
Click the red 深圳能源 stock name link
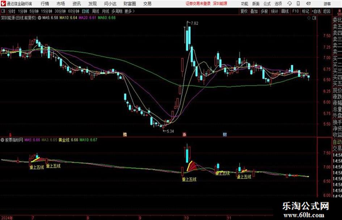coord(220,4)
